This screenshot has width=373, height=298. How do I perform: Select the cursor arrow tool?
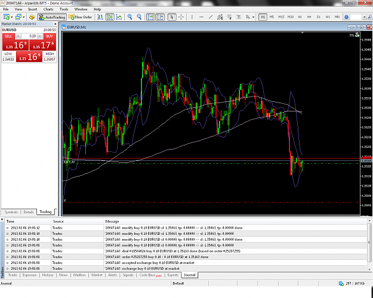(x=172, y=17)
